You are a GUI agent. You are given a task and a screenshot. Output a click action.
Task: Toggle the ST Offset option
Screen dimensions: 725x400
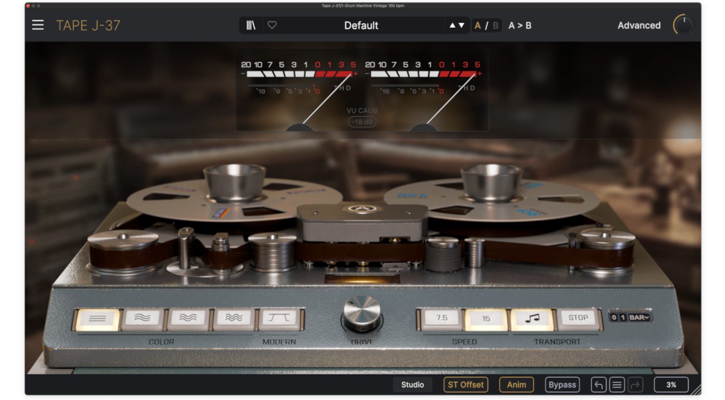[465, 385]
